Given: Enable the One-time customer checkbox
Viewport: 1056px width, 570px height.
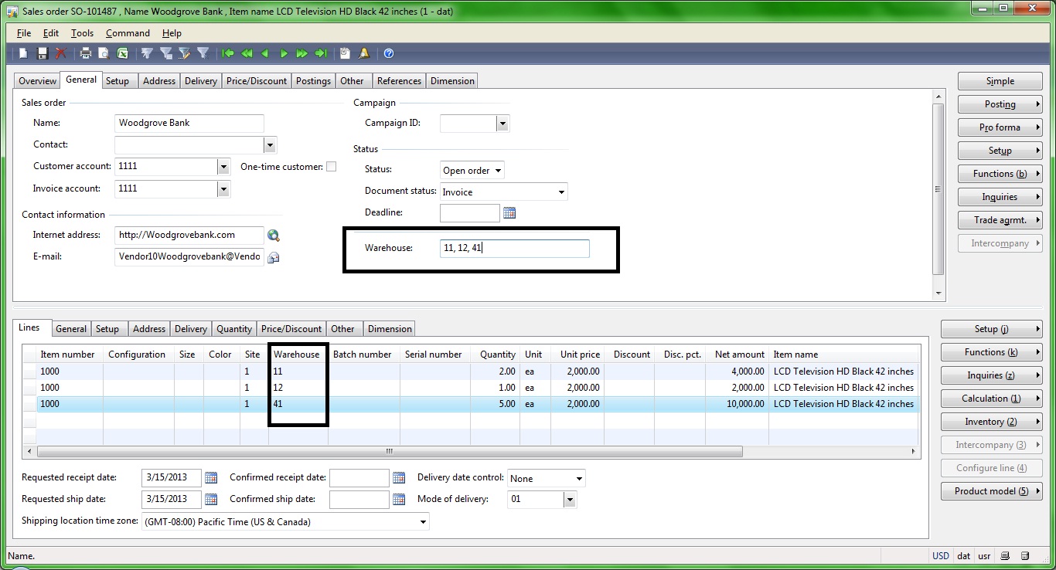Looking at the screenshot, I should (331, 166).
